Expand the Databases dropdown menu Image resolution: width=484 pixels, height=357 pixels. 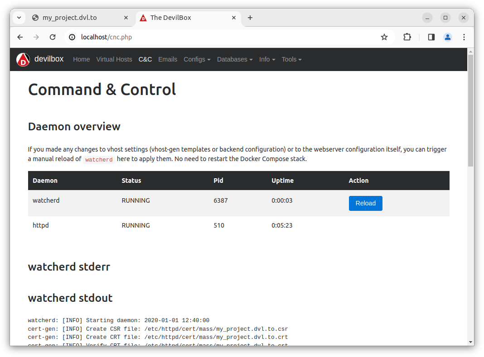tap(234, 59)
